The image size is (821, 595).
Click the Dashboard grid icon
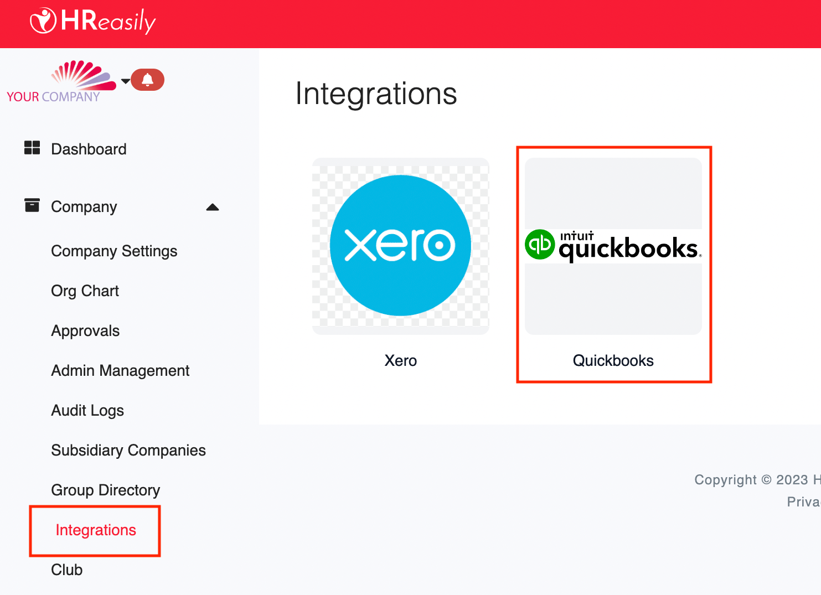pos(32,148)
